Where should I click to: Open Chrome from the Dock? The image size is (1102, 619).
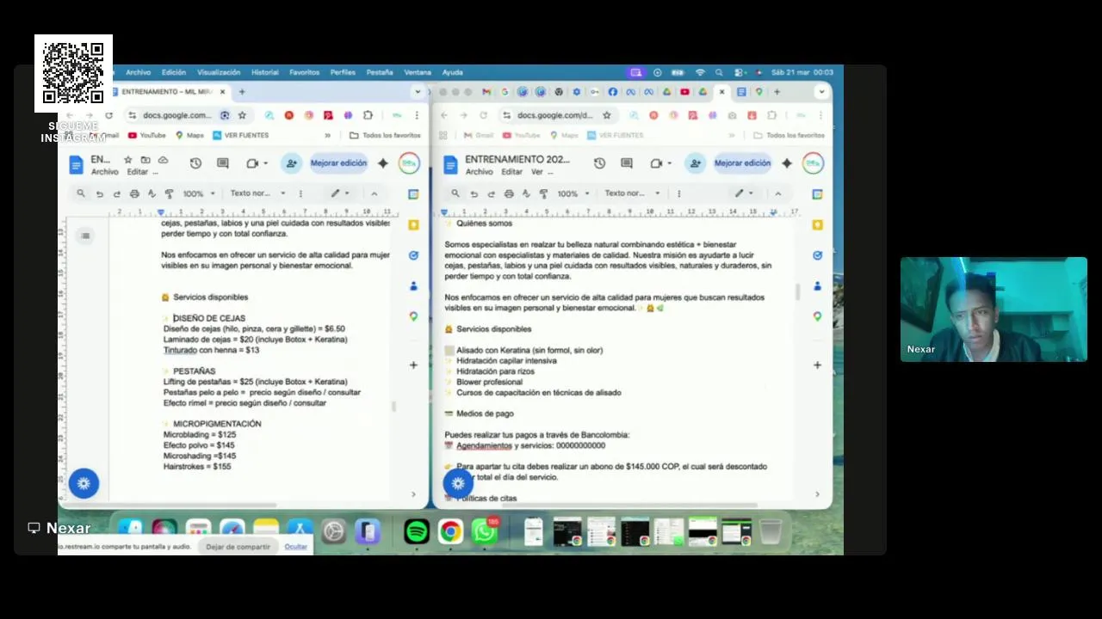[x=450, y=532]
